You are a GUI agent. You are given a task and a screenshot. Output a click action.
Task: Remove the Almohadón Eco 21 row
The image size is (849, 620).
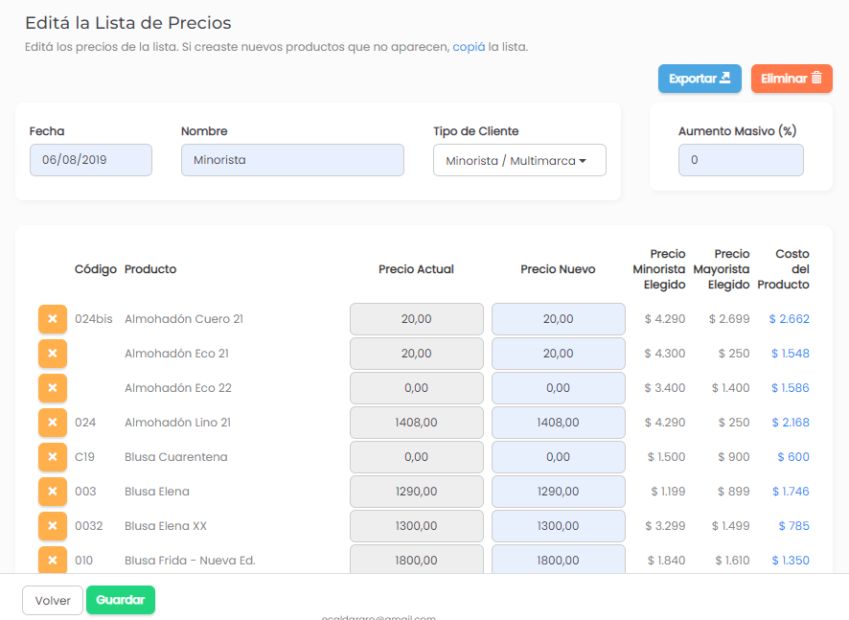[x=53, y=354]
